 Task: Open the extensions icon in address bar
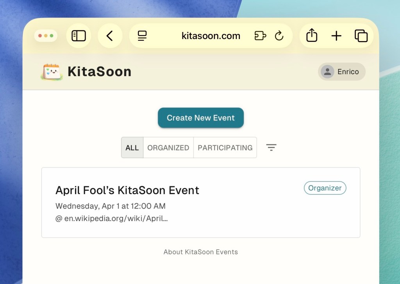tap(260, 36)
